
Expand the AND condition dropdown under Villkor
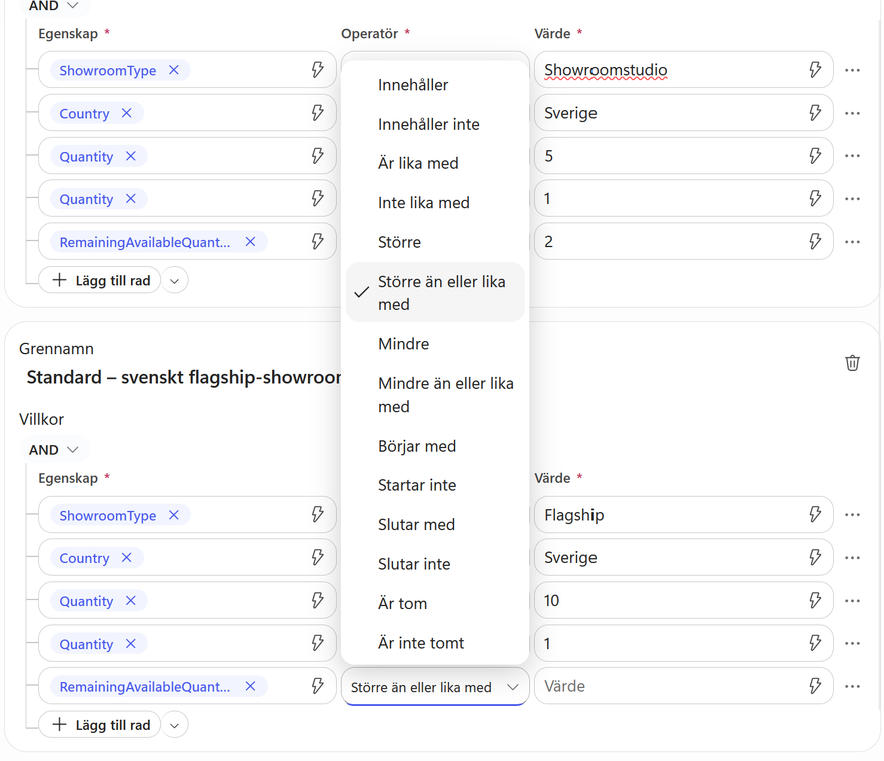pyautogui.click(x=54, y=449)
